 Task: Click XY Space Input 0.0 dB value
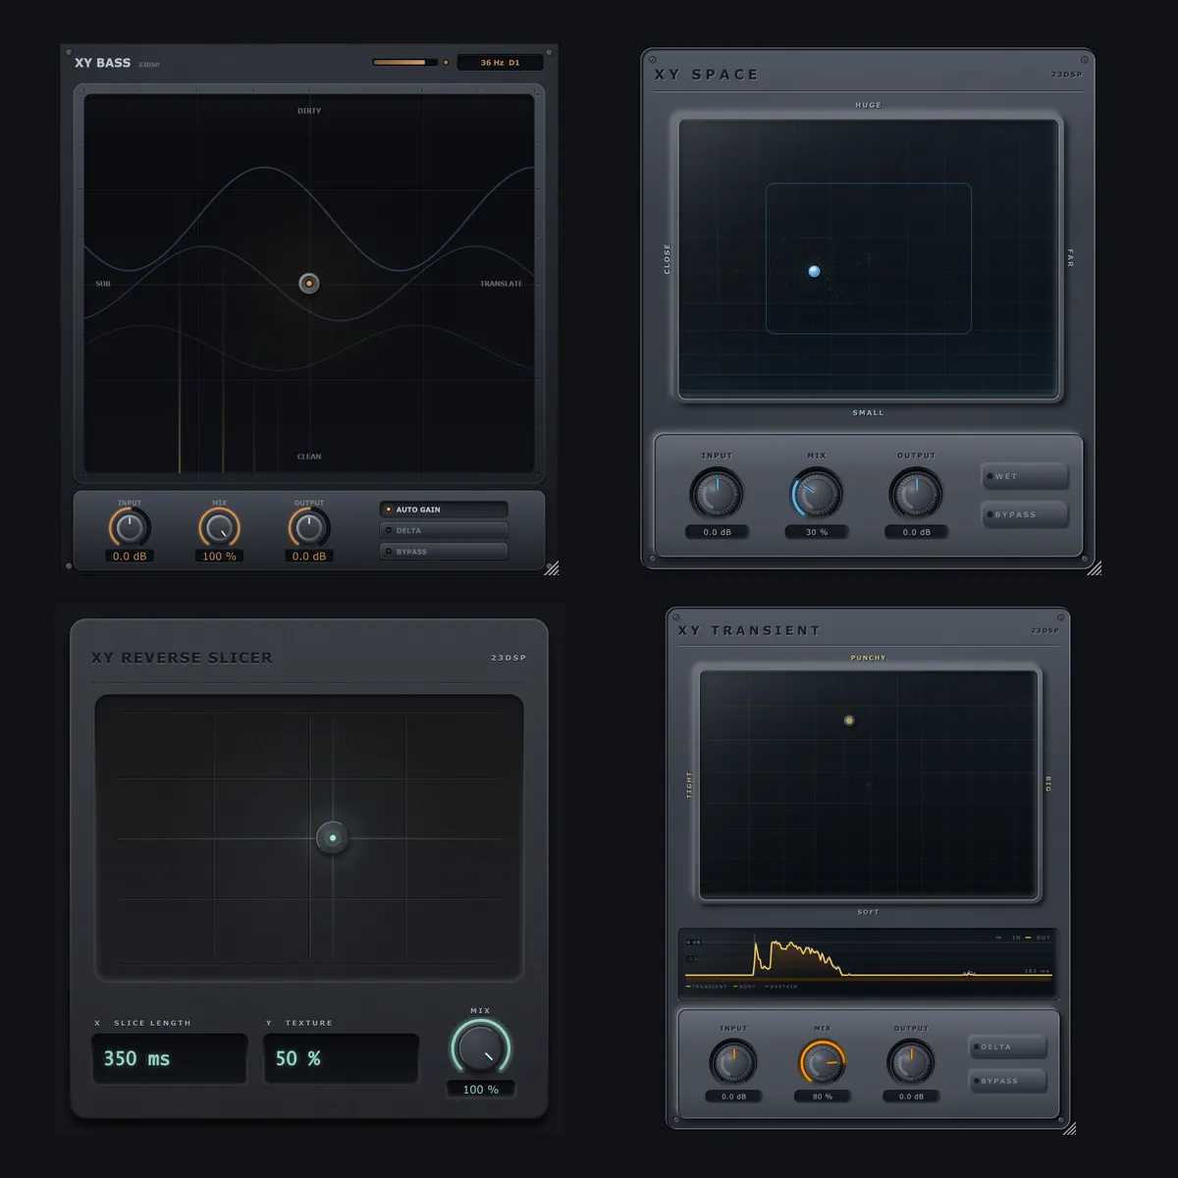(717, 532)
